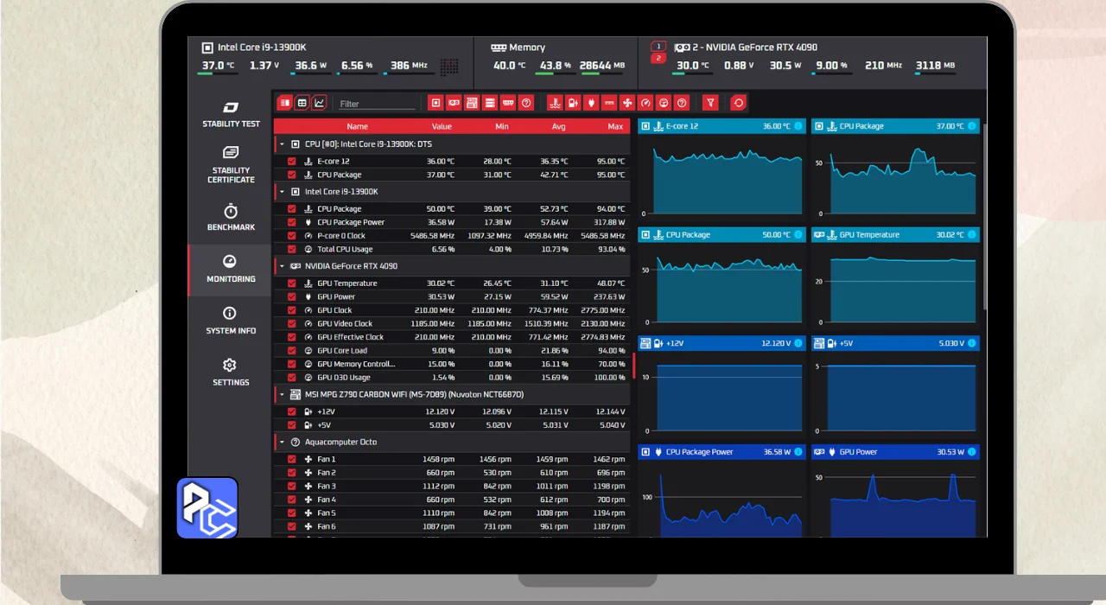Select the GPU D3D Usage row
Viewport: 1106px width, 605px height.
click(x=452, y=378)
